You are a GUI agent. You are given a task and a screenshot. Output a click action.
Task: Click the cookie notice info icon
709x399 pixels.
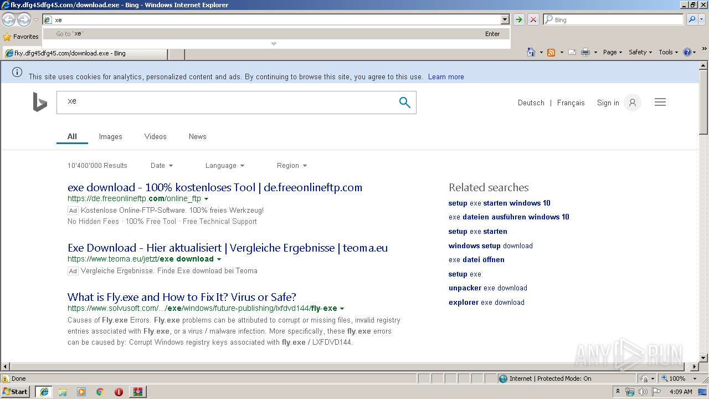(17, 72)
